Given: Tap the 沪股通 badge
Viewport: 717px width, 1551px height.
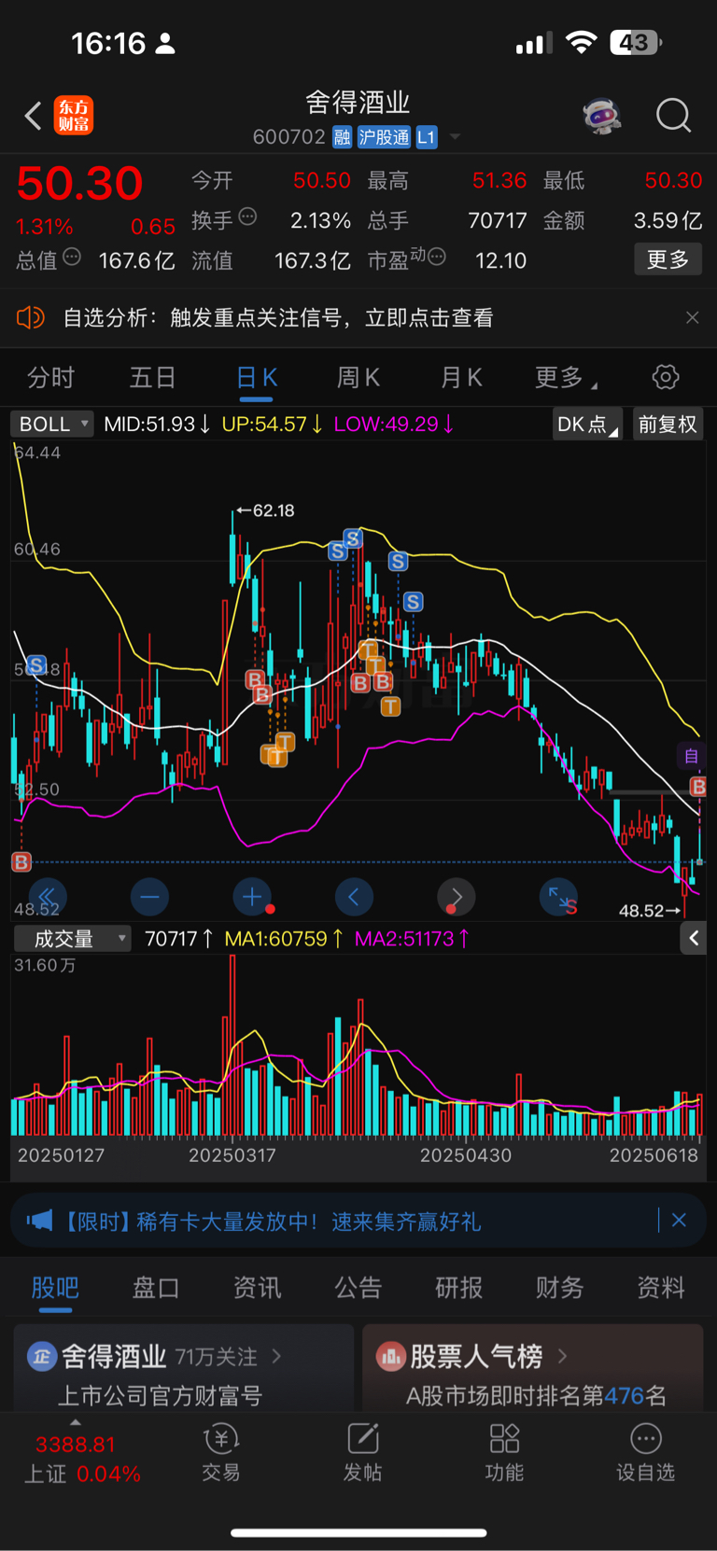Looking at the screenshot, I should coord(384,137).
